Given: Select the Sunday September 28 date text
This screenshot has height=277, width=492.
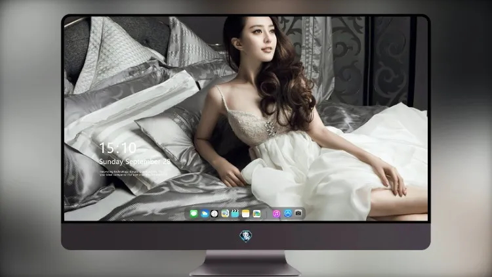Looking at the screenshot, I should tap(134, 161).
